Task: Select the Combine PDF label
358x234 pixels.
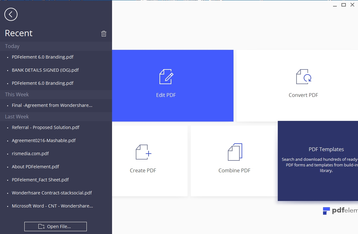Action: coord(234,170)
